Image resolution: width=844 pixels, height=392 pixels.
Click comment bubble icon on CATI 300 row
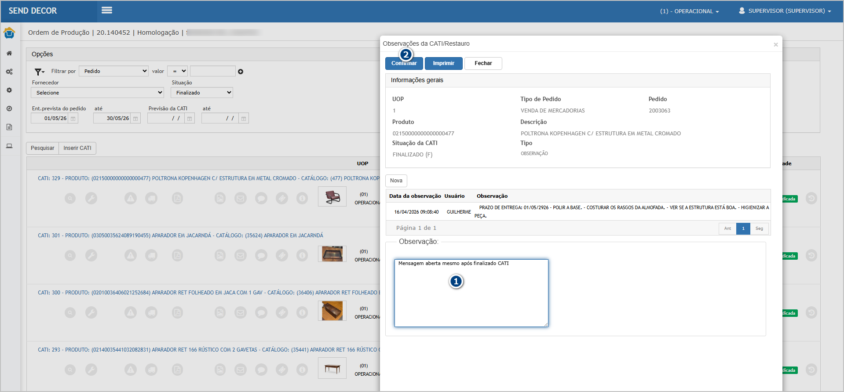pos(261,313)
